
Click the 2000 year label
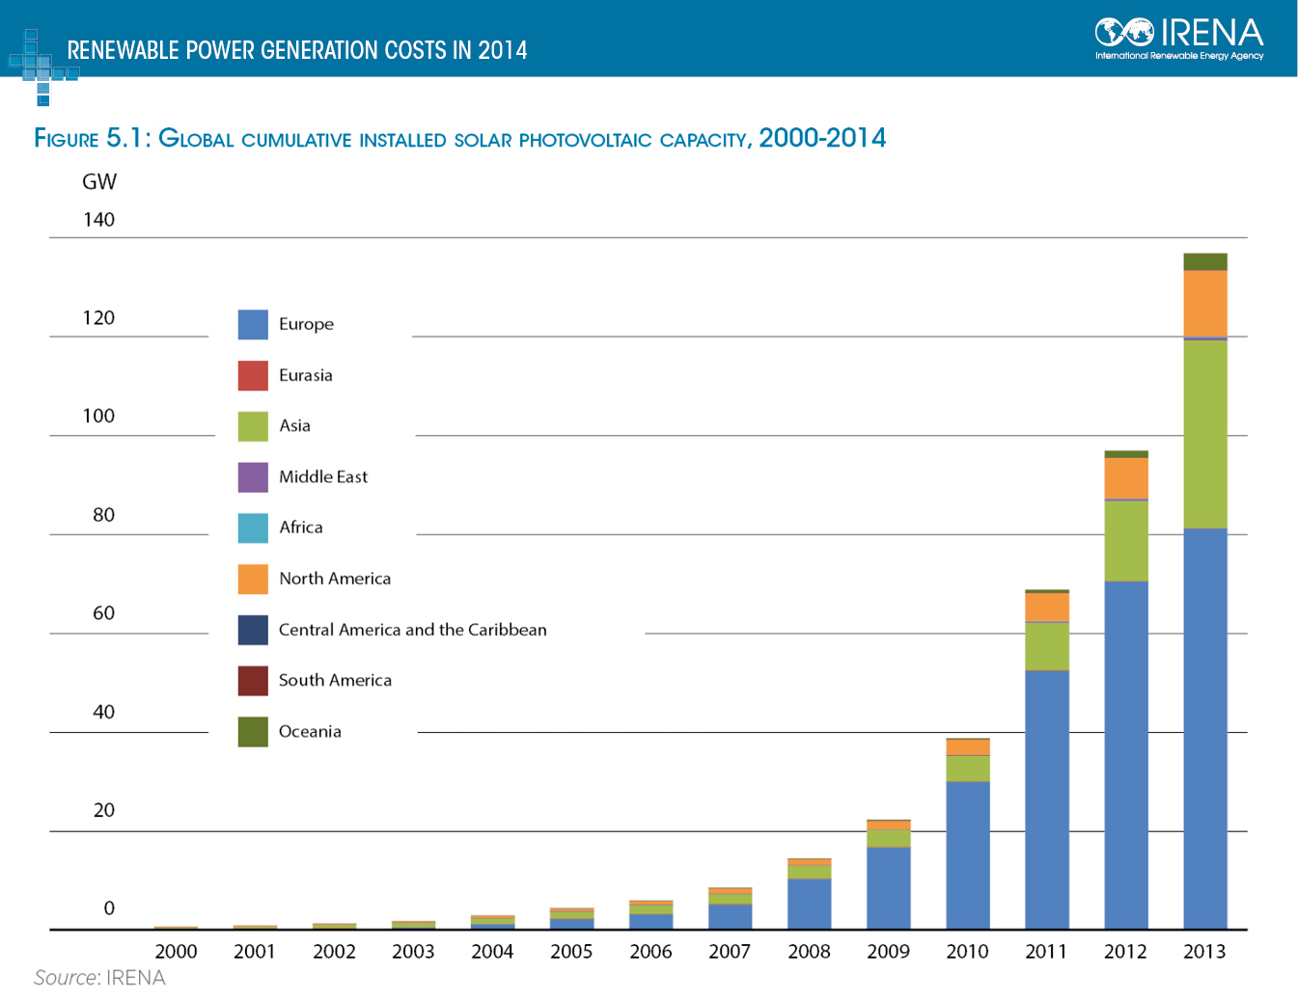pos(177,951)
